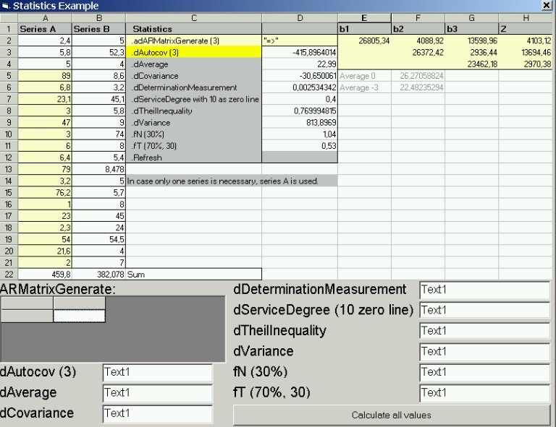Select cell with value 0,769994815
Screen dimensions: 556x427
click(300, 111)
